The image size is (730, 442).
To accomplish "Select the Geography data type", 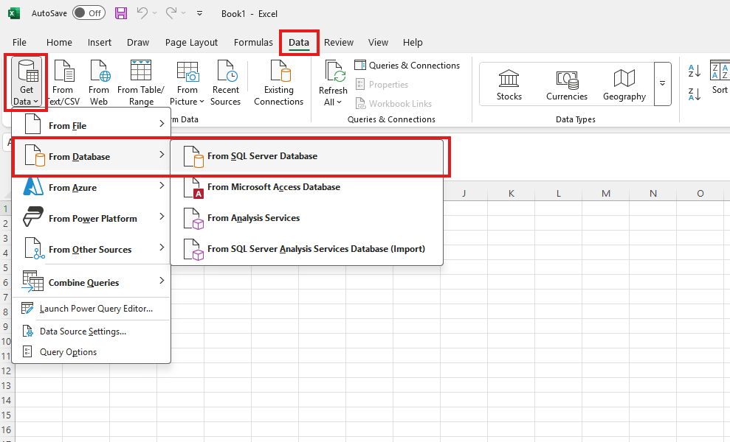I will [x=624, y=84].
